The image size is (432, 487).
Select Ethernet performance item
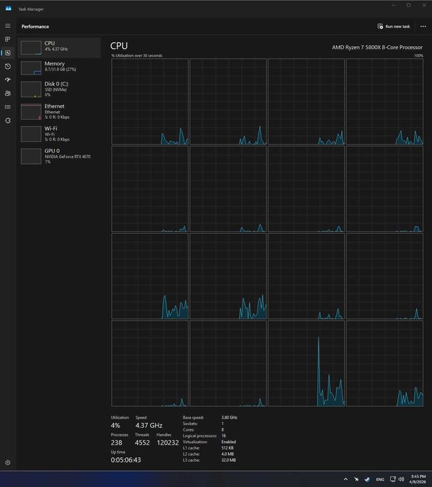click(59, 111)
